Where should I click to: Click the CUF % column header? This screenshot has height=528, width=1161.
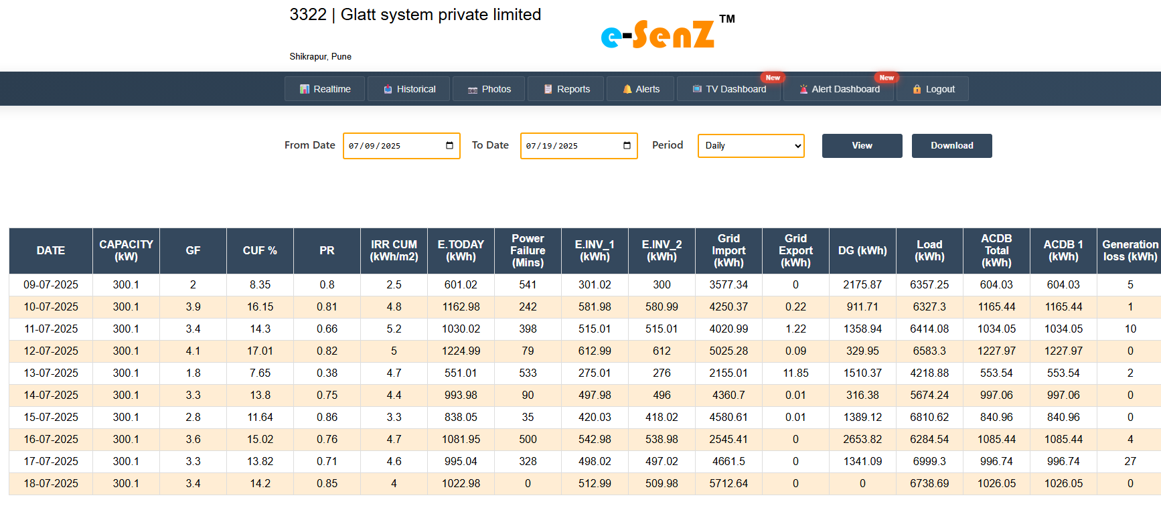coord(260,250)
